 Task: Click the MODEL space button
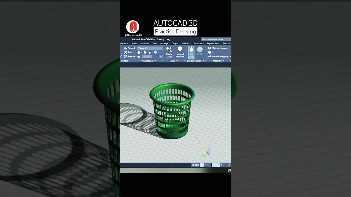(195, 165)
